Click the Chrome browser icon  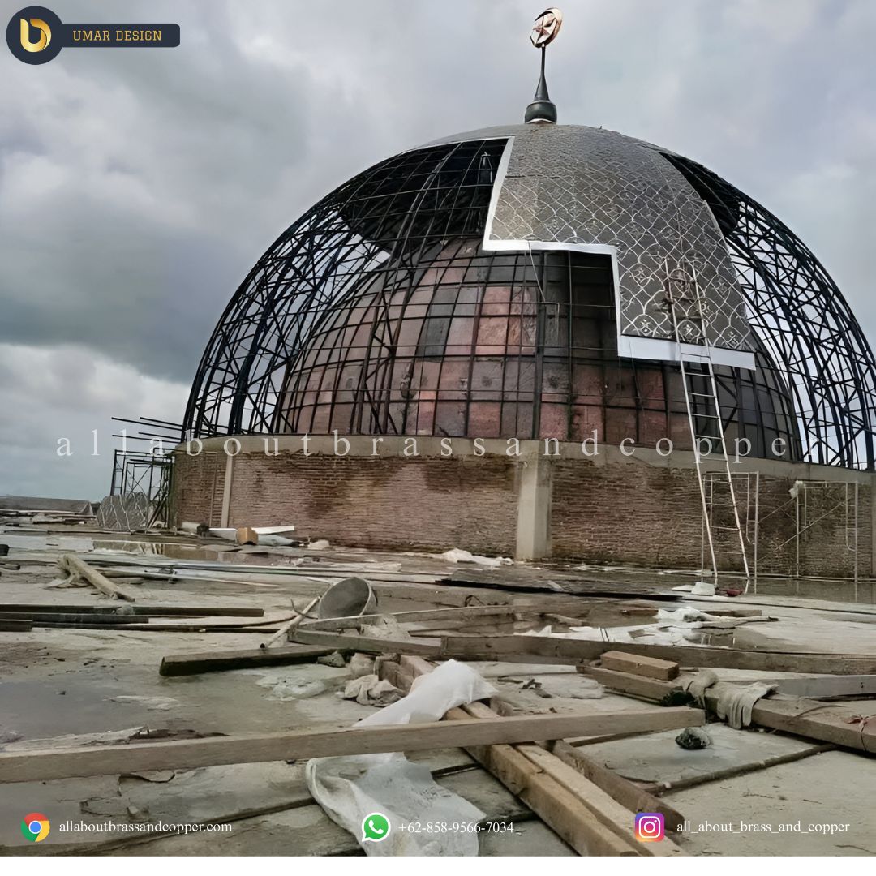(x=35, y=827)
